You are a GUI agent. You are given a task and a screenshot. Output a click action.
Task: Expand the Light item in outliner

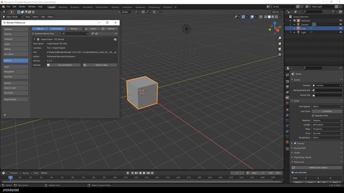tap(295, 32)
